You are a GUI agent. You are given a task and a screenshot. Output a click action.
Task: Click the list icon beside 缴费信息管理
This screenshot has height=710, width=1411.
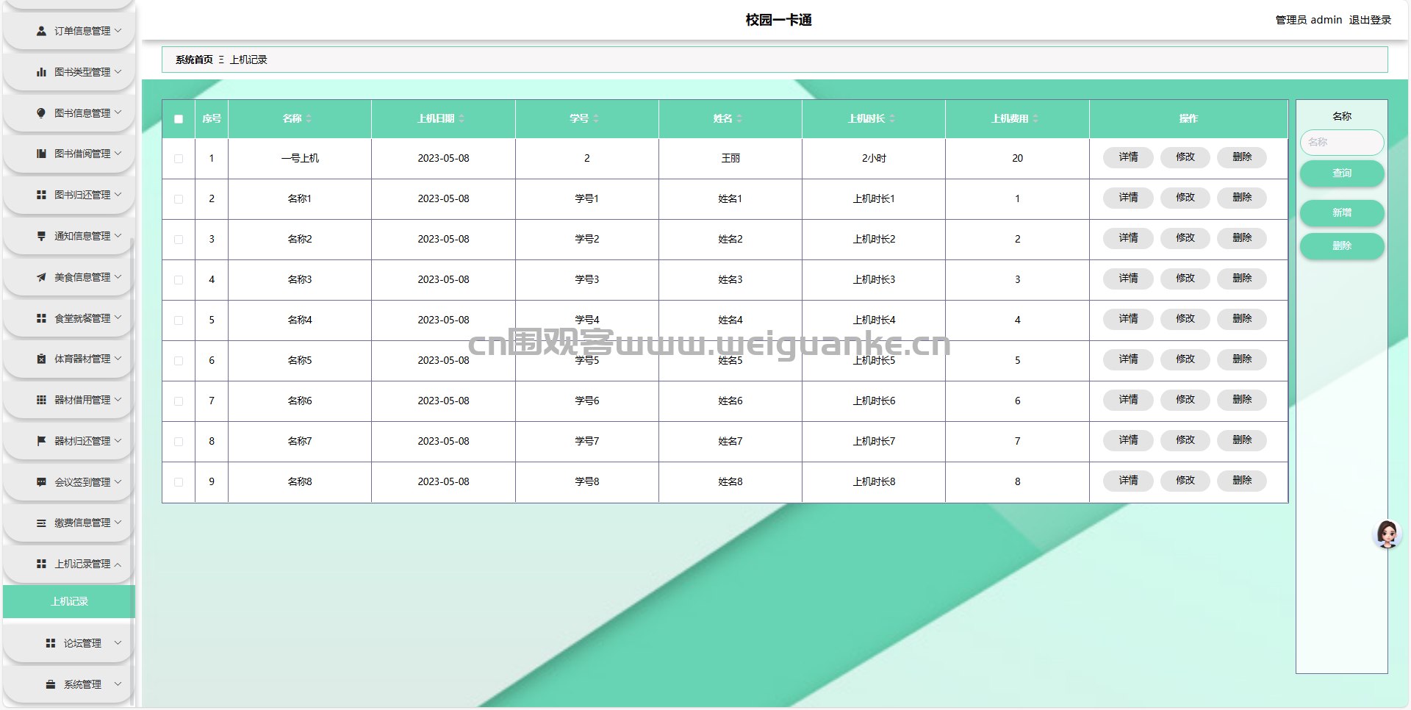(41, 523)
